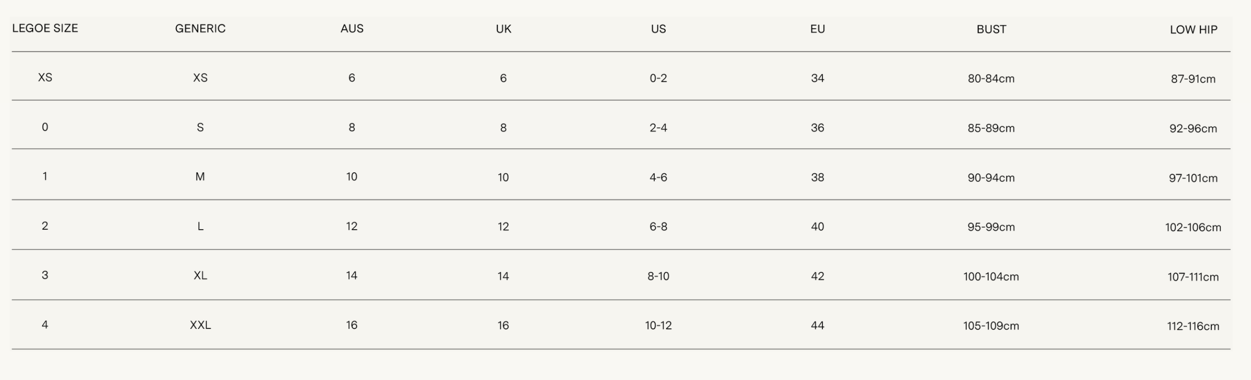Select the LOW HIP column header

[1193, 30]
